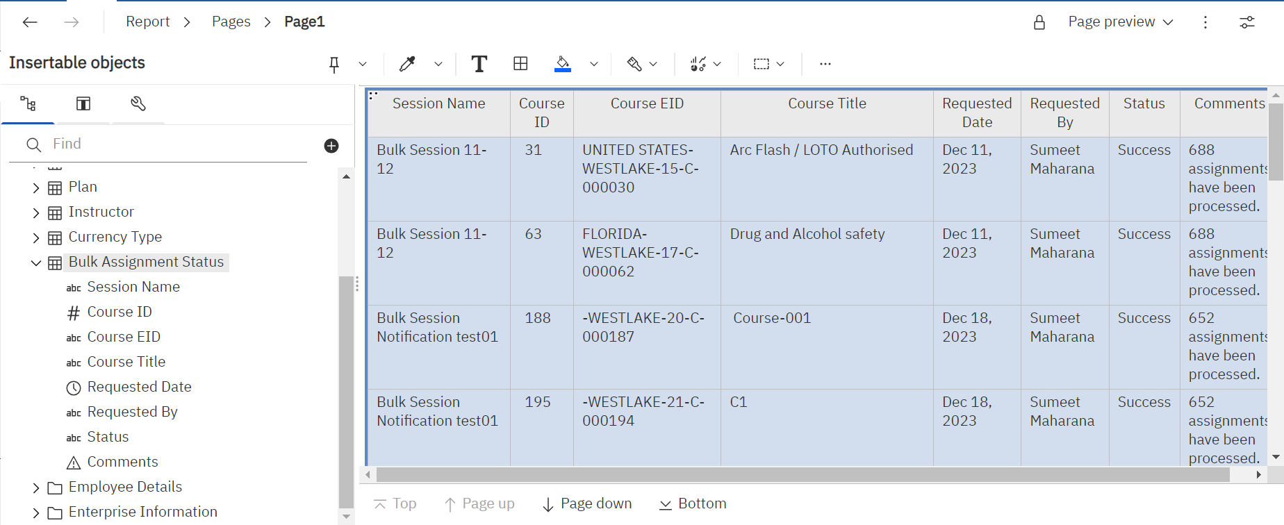Screen dimensions: 1284x525
Task: Select Course ID data item
Action: click(120, 312)
